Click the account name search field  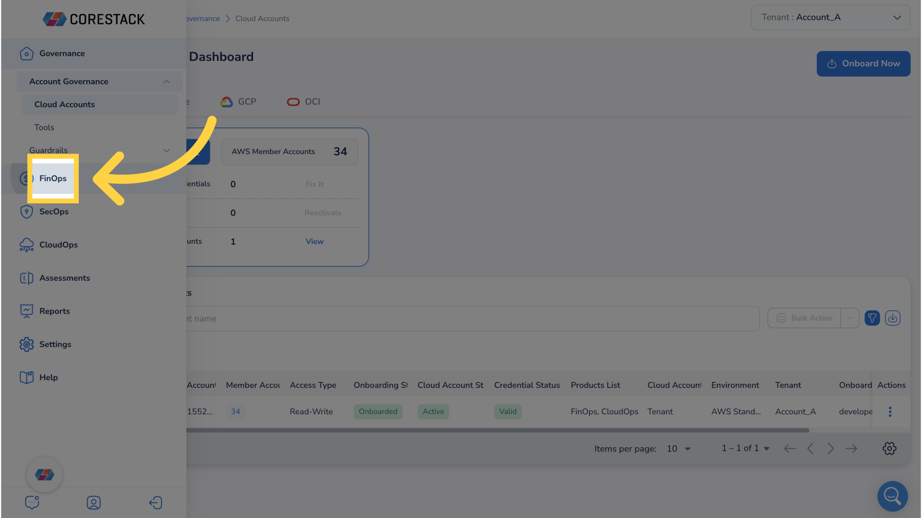473,318
